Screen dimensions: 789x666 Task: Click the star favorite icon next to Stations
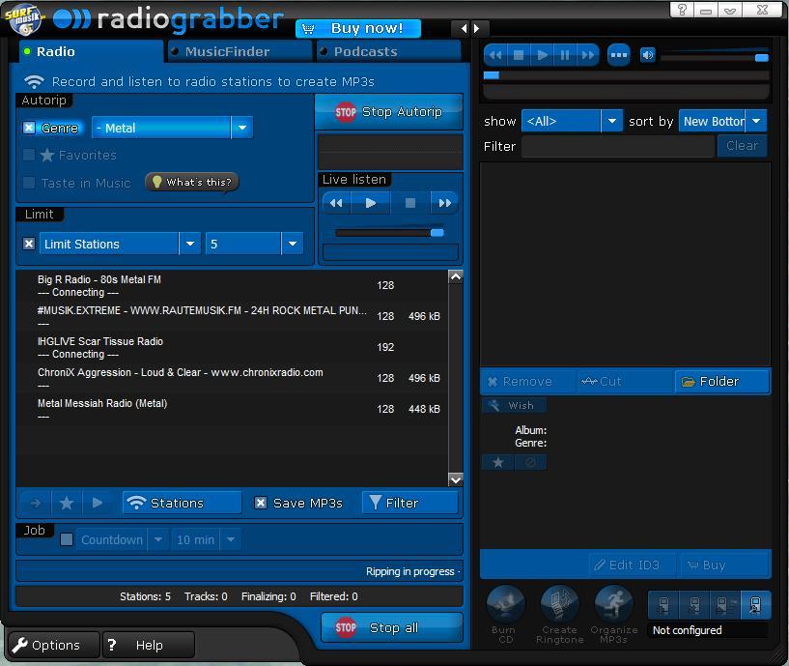[65, 502]
